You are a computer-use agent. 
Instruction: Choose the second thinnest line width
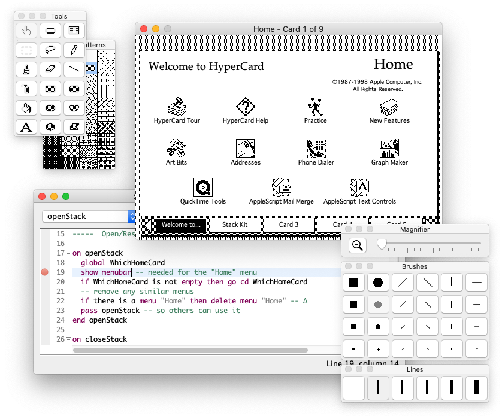click(378, 388)
